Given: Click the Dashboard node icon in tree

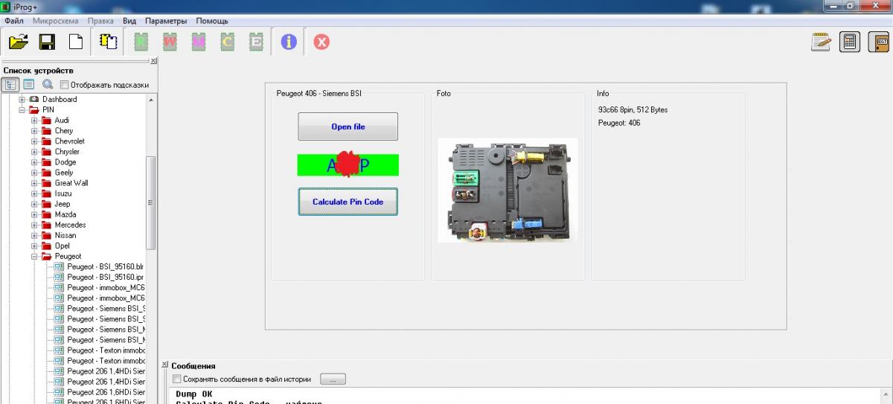Looking at the screenshot, I should click(34, 99).
